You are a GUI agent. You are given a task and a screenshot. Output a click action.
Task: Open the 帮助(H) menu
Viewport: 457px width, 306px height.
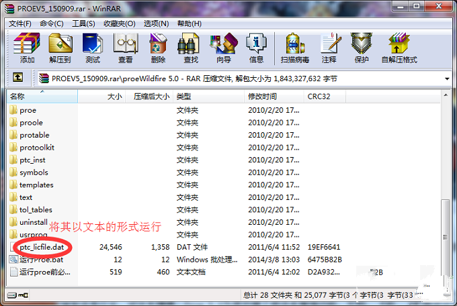coord(189,23)
